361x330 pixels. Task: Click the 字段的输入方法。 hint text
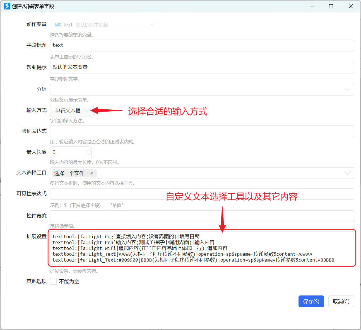68,121
